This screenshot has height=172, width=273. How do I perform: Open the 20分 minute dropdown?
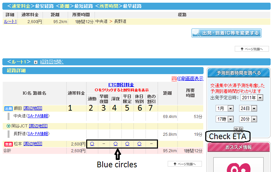click(x=248, y=119)
